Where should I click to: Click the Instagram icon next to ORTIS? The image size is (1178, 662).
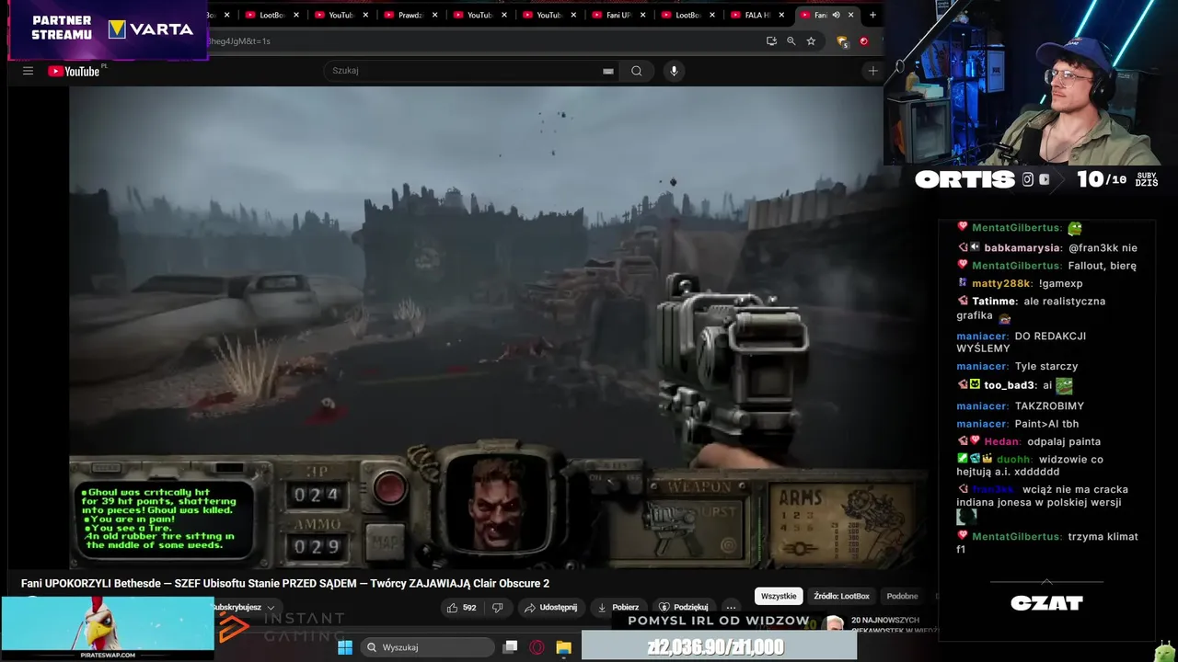[x=1027, y=179]
